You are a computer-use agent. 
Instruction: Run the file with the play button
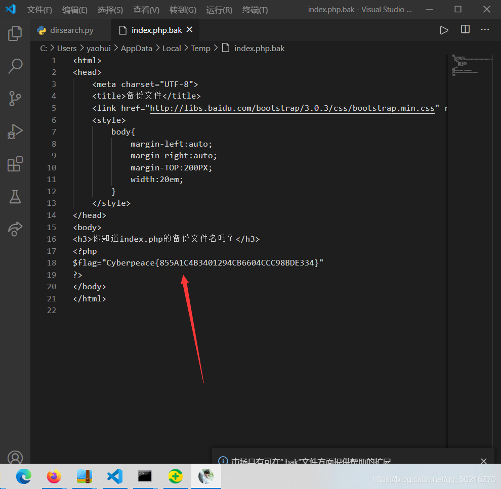click(x=444, y=30)
